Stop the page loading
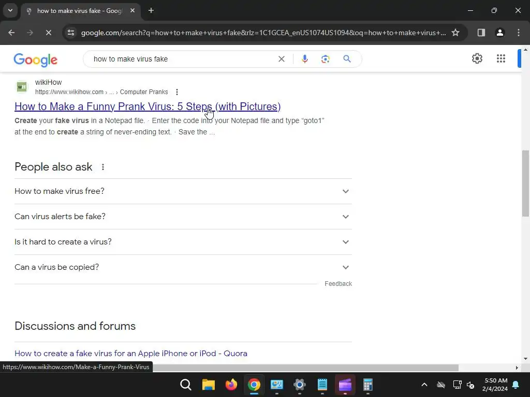 (48, 33)
